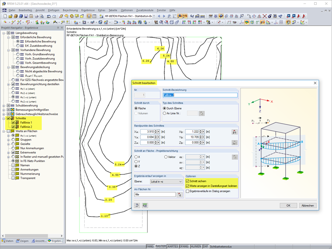Expand the Schubbewehrung tree node

coord(3,105)
